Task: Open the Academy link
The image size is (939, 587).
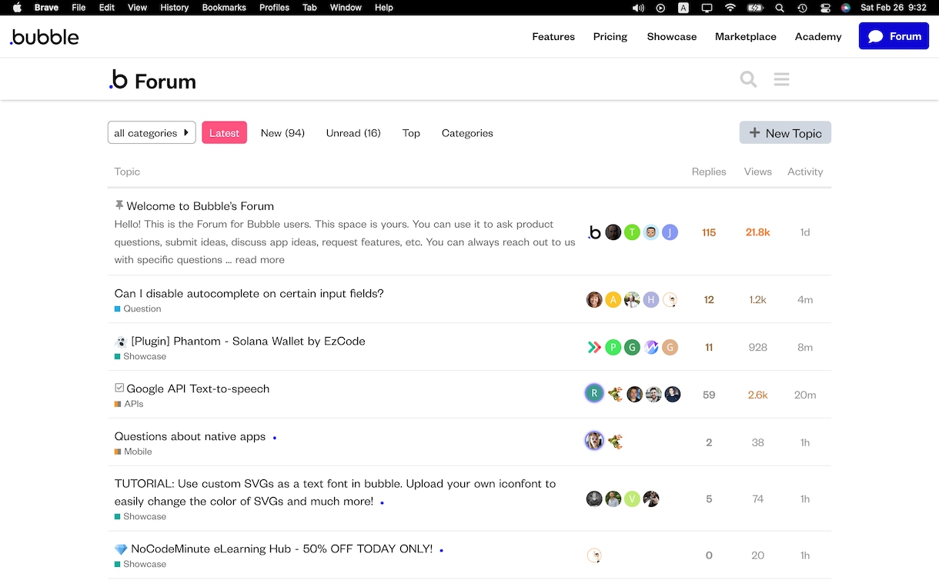Action: click(x=818, y=36)
